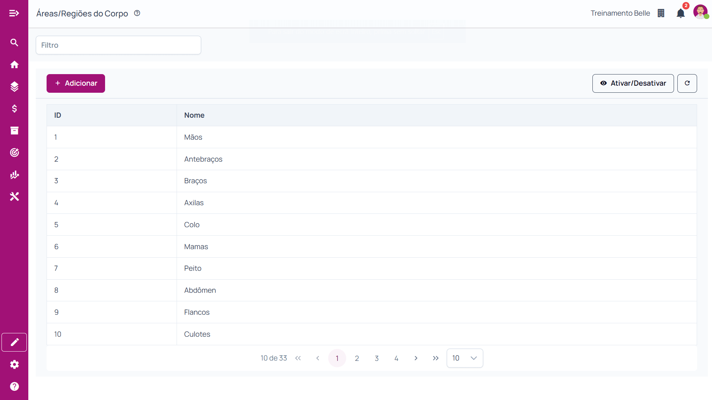712x400 pixels.
Task: Open the search icon in the sidebar
Action: point(14,42)
